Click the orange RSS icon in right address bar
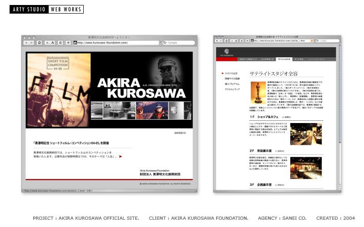Screen dimensions: 364x227 coord(312,40)
